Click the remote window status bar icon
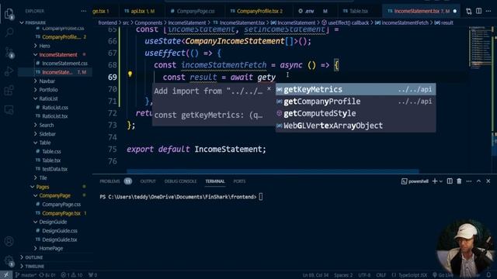The height and width of the screenshot is (279, 497). point(6,275)
